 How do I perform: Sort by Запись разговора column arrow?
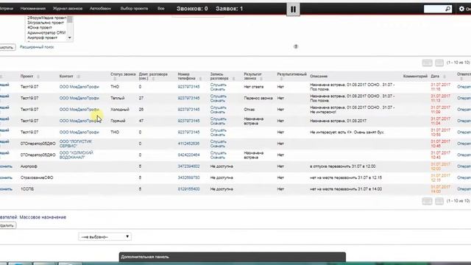(x=233, y=79)
